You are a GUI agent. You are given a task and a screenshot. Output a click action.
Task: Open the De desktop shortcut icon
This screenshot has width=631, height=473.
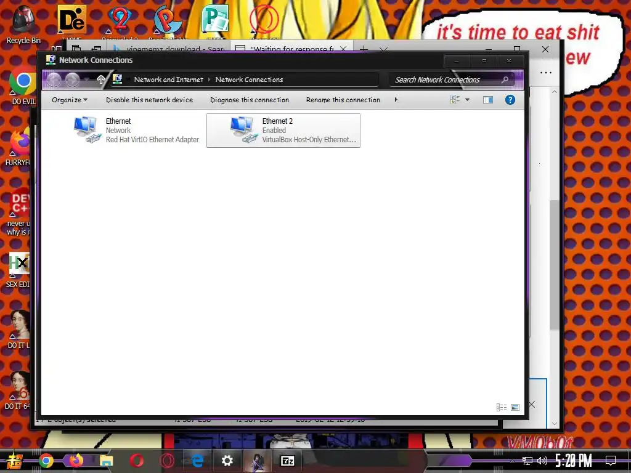(x=71, y=20)
